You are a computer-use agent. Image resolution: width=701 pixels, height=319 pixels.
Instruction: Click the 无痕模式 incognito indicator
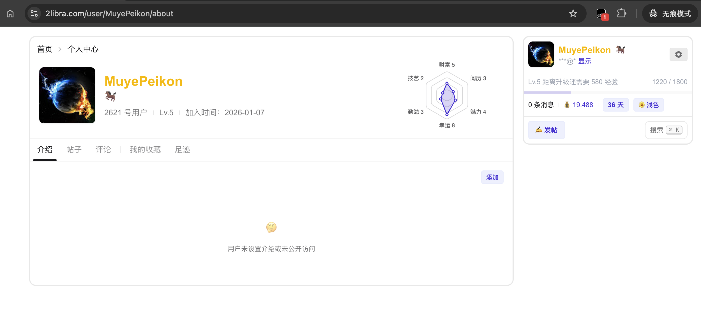[x=670, y=13]
